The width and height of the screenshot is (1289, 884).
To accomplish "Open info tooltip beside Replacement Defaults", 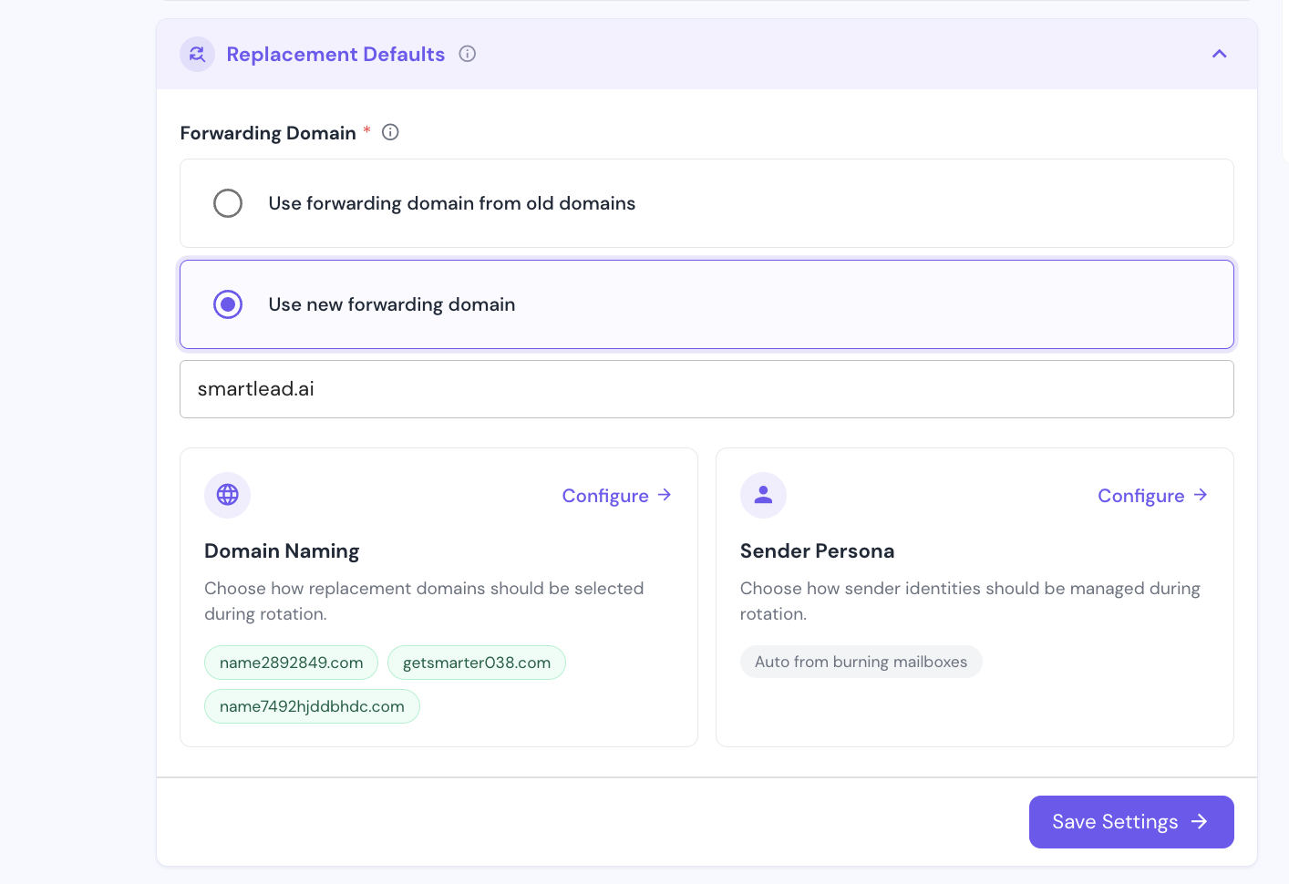I will click(x=468, y=54).
